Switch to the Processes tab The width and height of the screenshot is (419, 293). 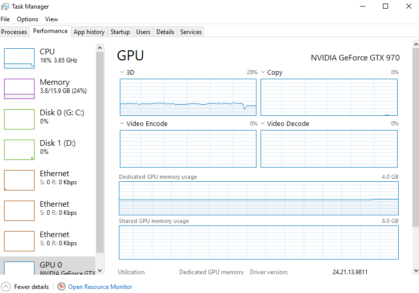(x=14, y=32)
